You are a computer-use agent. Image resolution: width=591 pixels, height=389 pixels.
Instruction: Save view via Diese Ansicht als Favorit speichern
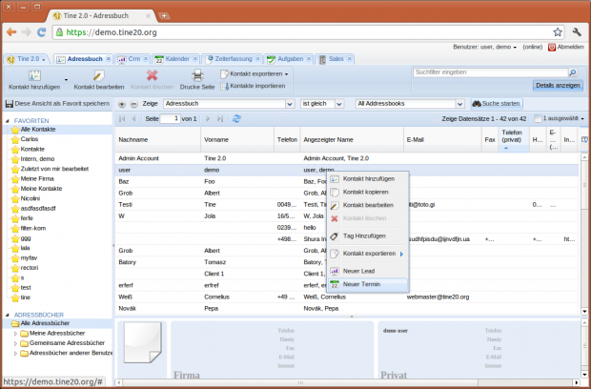coord(55,103)
